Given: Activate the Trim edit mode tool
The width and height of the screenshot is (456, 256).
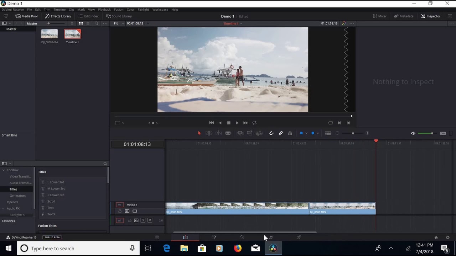Looking at the screenshot, I should pos(209,133).
